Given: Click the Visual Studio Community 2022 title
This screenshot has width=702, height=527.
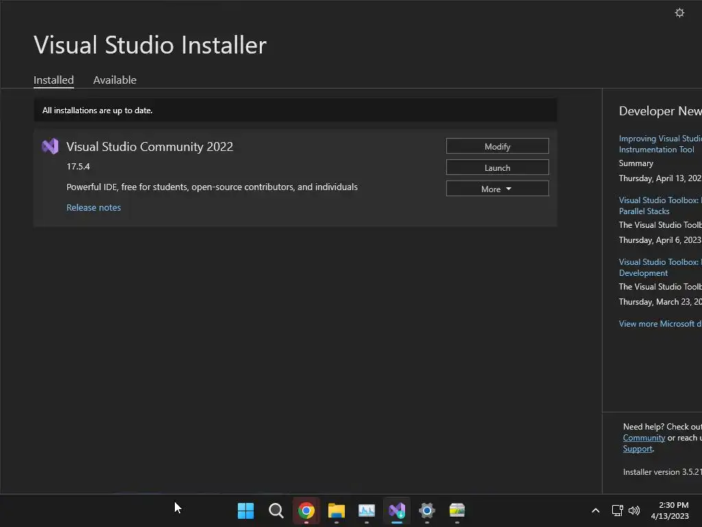Looking at the screenshot, I should pos(149,147).
